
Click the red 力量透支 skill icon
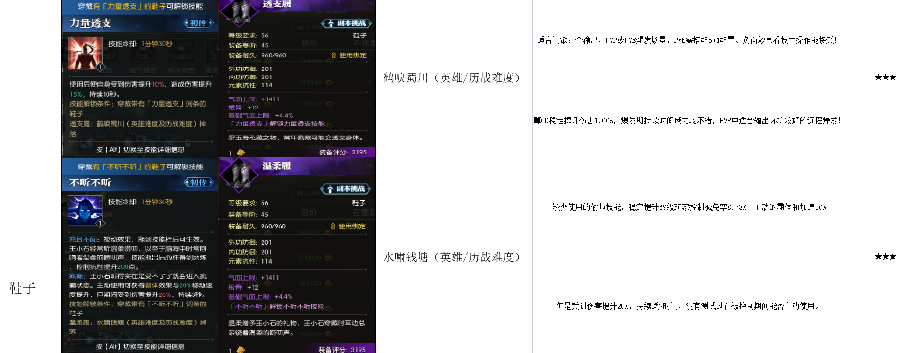[x=86, y=53]
